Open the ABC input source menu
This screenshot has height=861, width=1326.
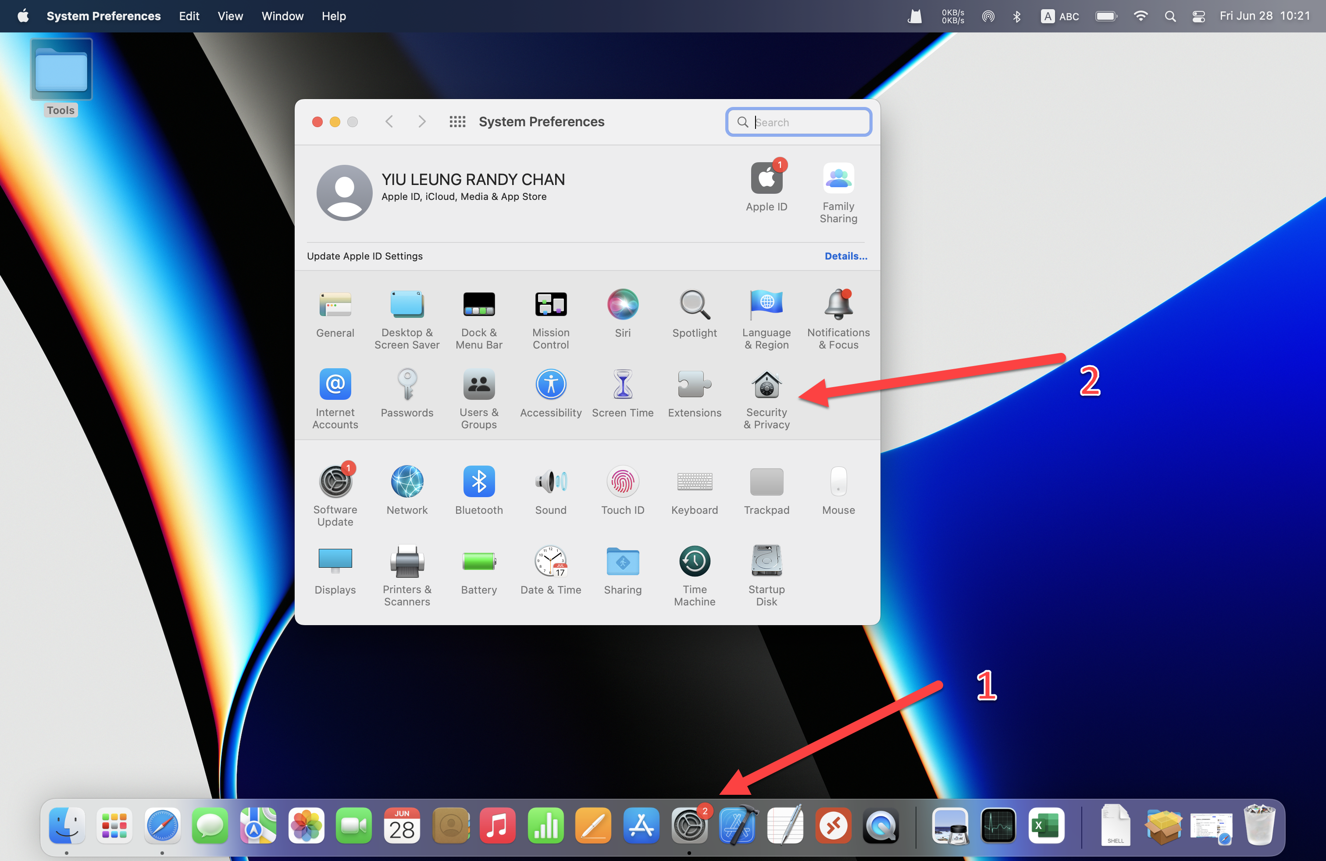pyautogui.click(x=1060, y=16)
